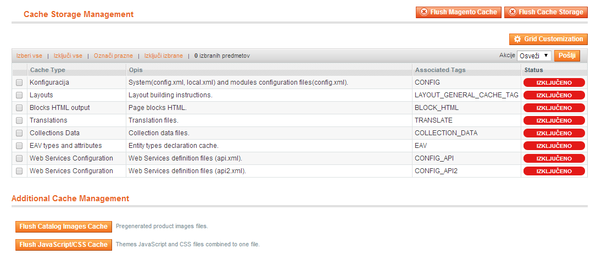The height and width of the screenshot is (254, 596).
Task: Toggle EAV types and attributes checkbox
Action: 19,146
